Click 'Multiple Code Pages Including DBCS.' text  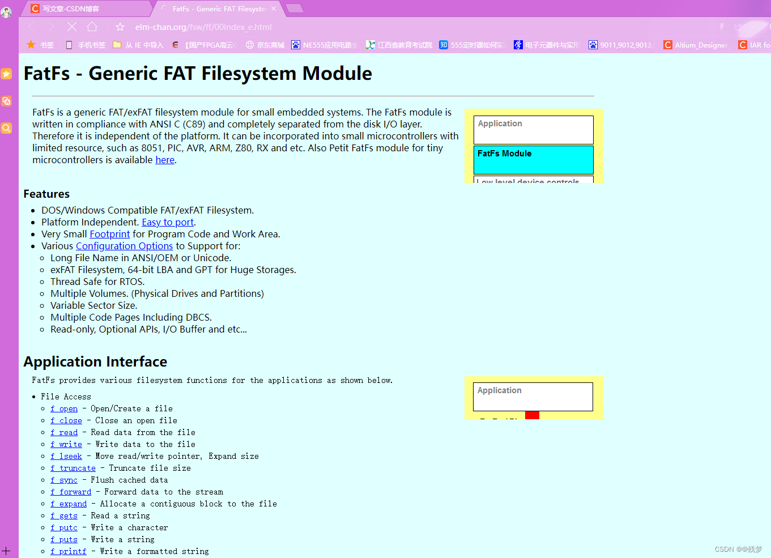pyautogui.click(x=131, y=317)
